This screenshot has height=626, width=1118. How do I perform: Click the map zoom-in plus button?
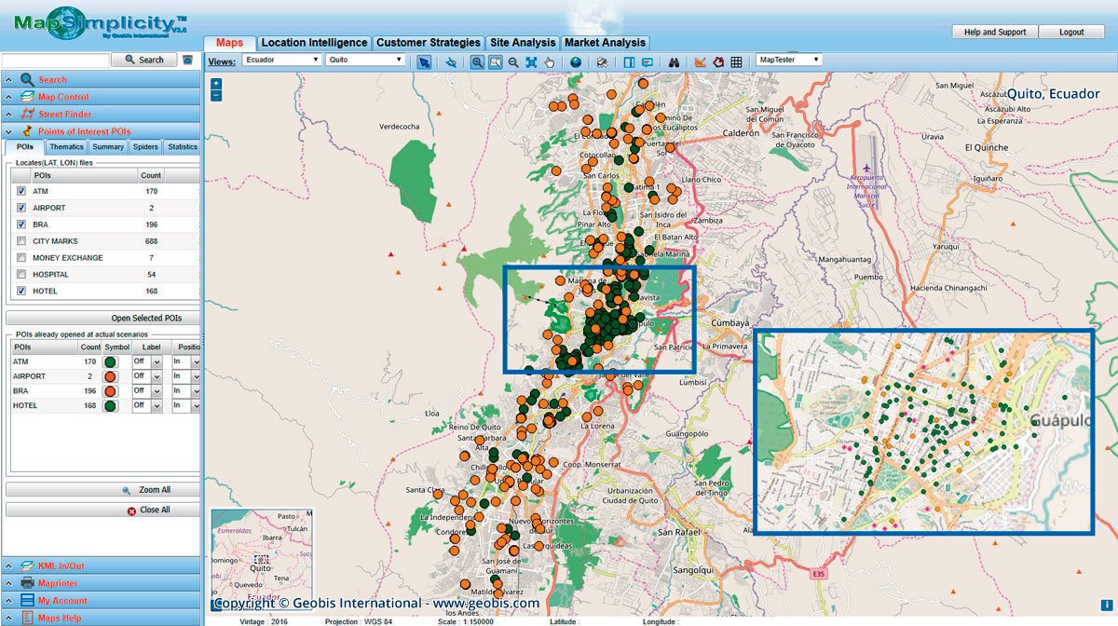tap(216, 83)
